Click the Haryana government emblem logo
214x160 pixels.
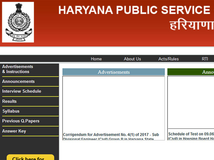click(x=18, y=22)
